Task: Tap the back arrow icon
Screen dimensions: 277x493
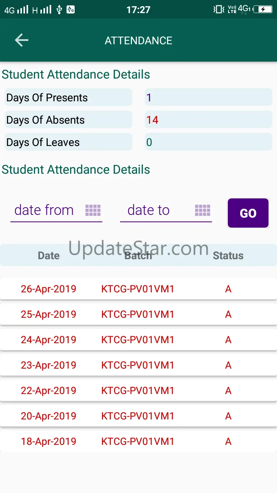Action: tap(22, 40)
